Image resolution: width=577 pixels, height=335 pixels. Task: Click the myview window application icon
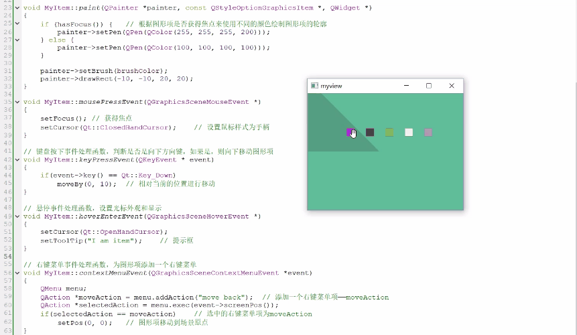(x=314, y=86)
